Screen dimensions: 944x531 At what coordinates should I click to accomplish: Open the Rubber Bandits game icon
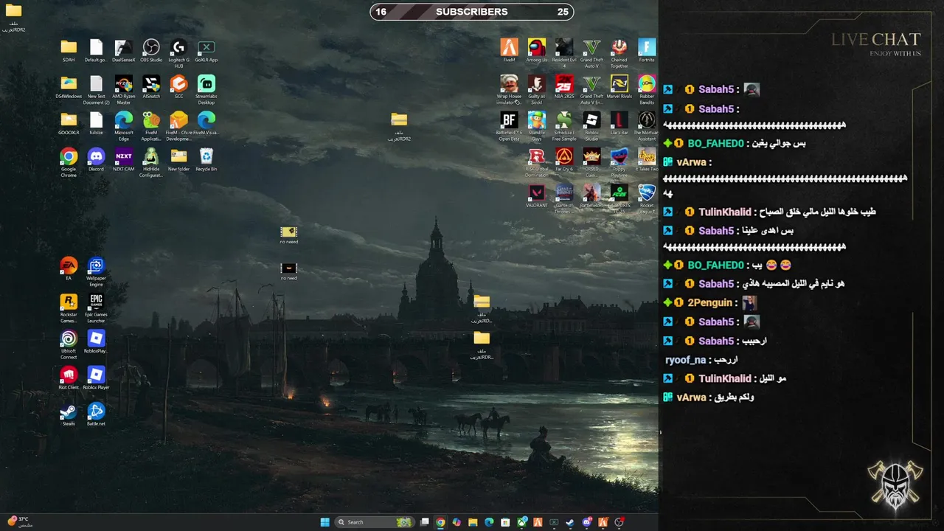pyautogui.click(x=647, y=90)
